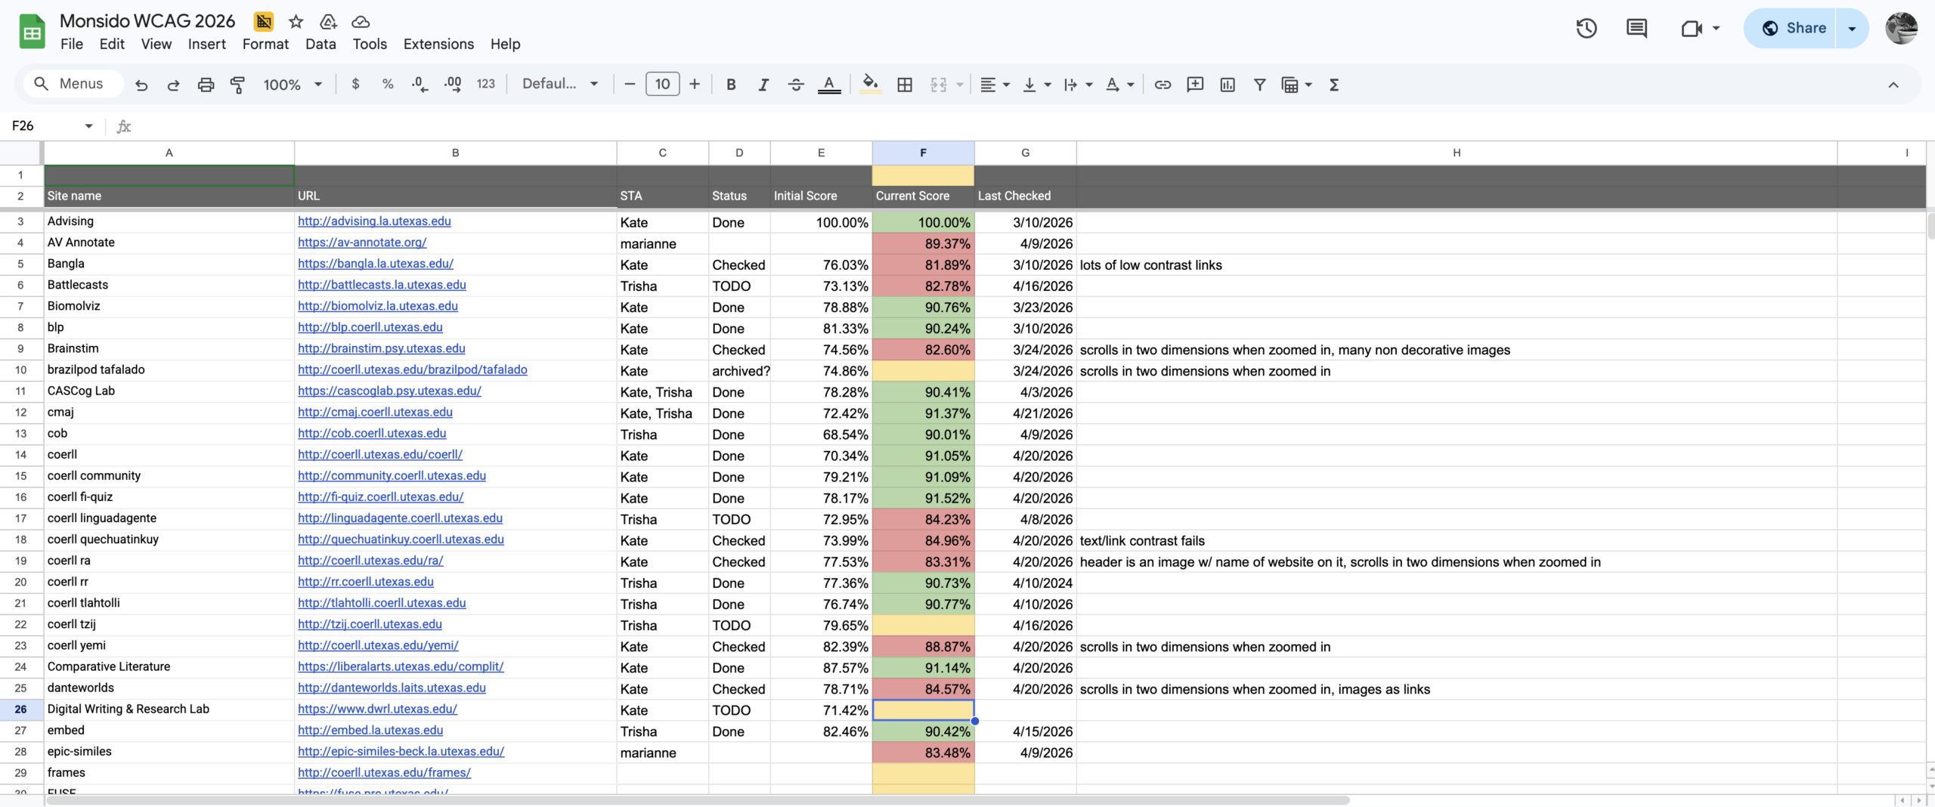This screenshot has height=807, width=1935.
Task: Toggle italic formatting
Action: pyautogui.click(x=763, y=85)
